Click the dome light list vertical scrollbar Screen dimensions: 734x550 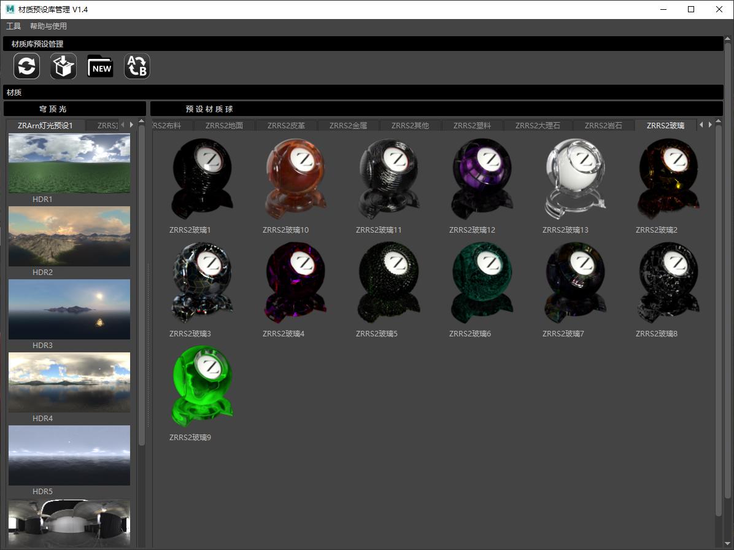[x=142, y=282]
